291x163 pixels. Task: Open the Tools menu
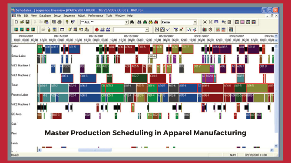tap(109, 16)
